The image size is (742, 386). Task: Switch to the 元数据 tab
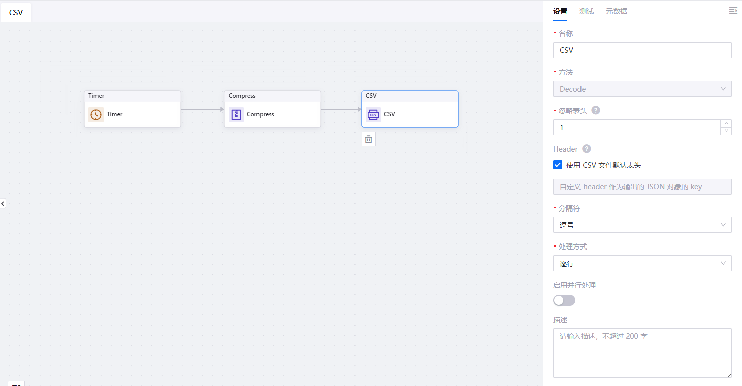(x=616, y=11)
